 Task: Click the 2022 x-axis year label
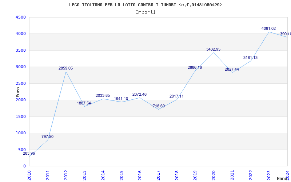pos(251,175)
